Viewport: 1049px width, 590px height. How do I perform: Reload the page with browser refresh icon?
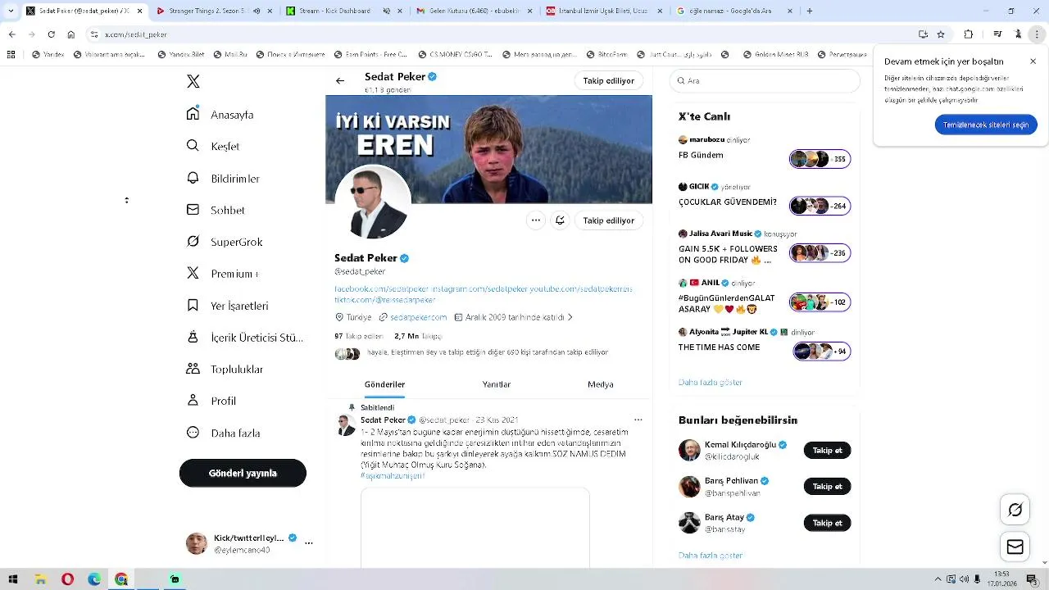click(x=52, y=34)
